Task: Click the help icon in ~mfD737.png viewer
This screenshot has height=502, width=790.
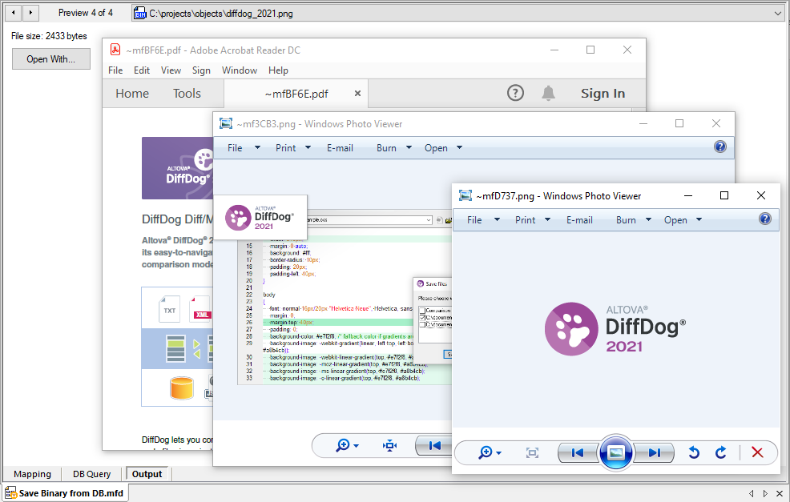Action: pyautogui.click(x=764, y=219)
